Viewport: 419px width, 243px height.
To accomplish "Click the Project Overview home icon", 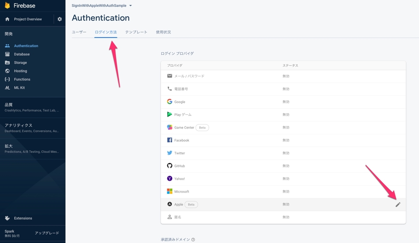I will click(7, 19).
